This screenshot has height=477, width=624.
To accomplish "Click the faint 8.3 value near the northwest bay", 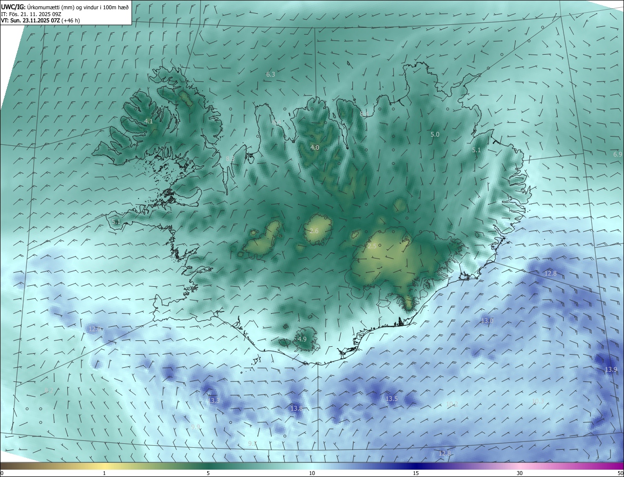I will (x=230, y=159).
